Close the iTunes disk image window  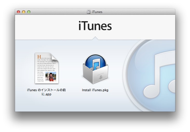tap(18, 12)
